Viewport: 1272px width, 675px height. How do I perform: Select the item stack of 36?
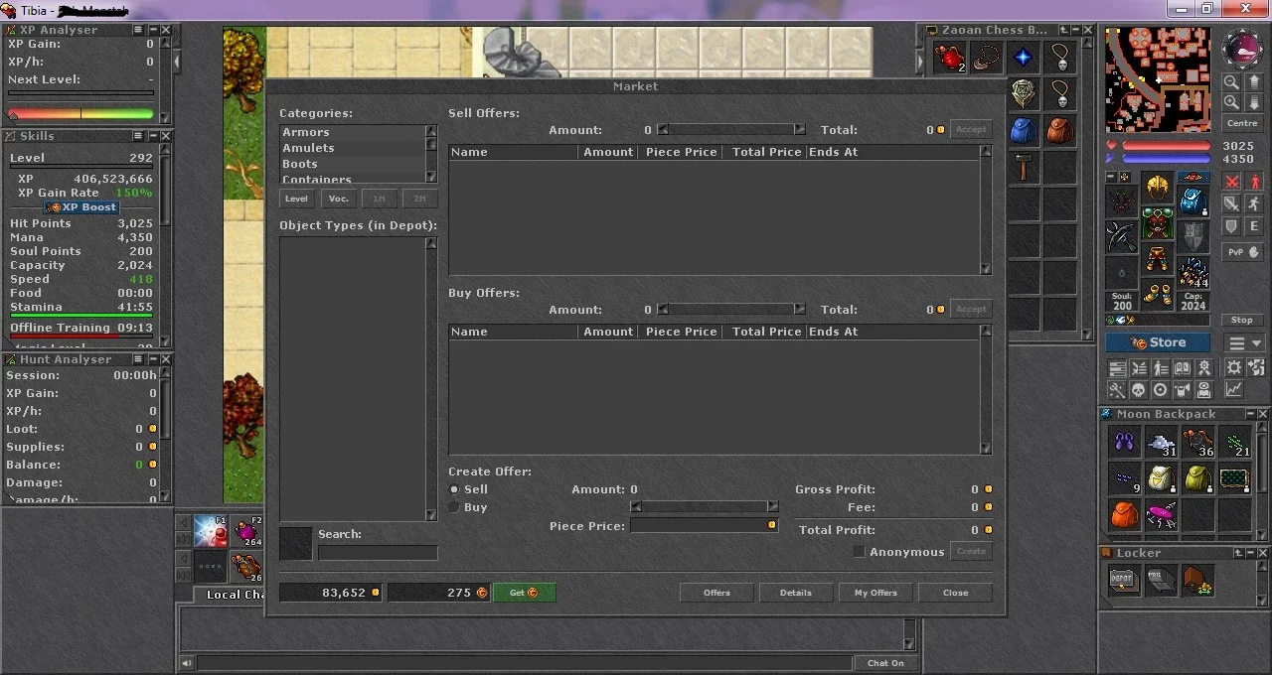pos(1197,441)
